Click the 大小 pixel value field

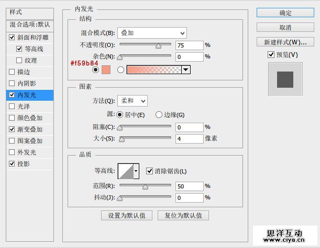[x=190, y=139]
